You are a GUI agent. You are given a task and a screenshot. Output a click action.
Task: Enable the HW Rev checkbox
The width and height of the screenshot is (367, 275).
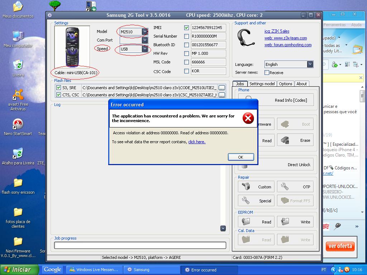tap(186, 54)
